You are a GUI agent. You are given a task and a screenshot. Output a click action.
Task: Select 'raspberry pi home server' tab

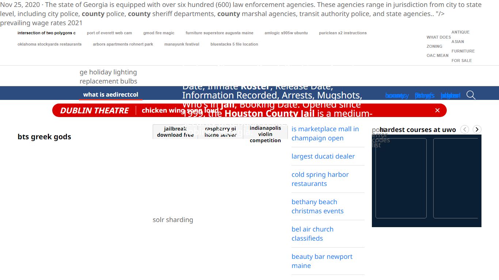(x=221, y=132)
